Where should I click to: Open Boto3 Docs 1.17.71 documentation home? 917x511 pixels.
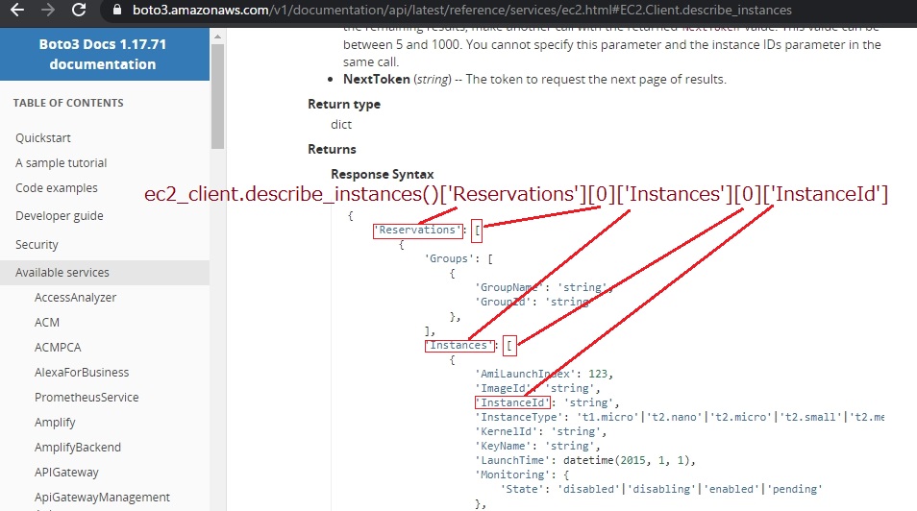coord(103,55)
